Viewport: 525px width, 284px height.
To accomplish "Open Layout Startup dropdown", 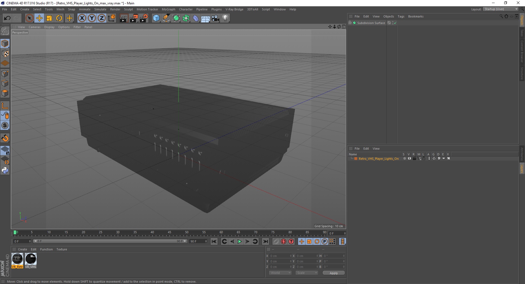I will tap(501, 9).
